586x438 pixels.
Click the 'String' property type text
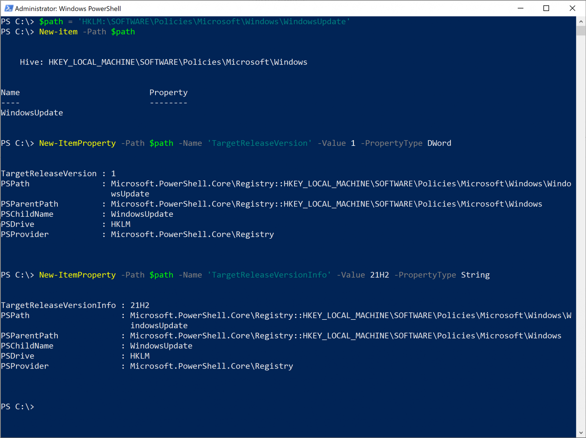[475, 275]
